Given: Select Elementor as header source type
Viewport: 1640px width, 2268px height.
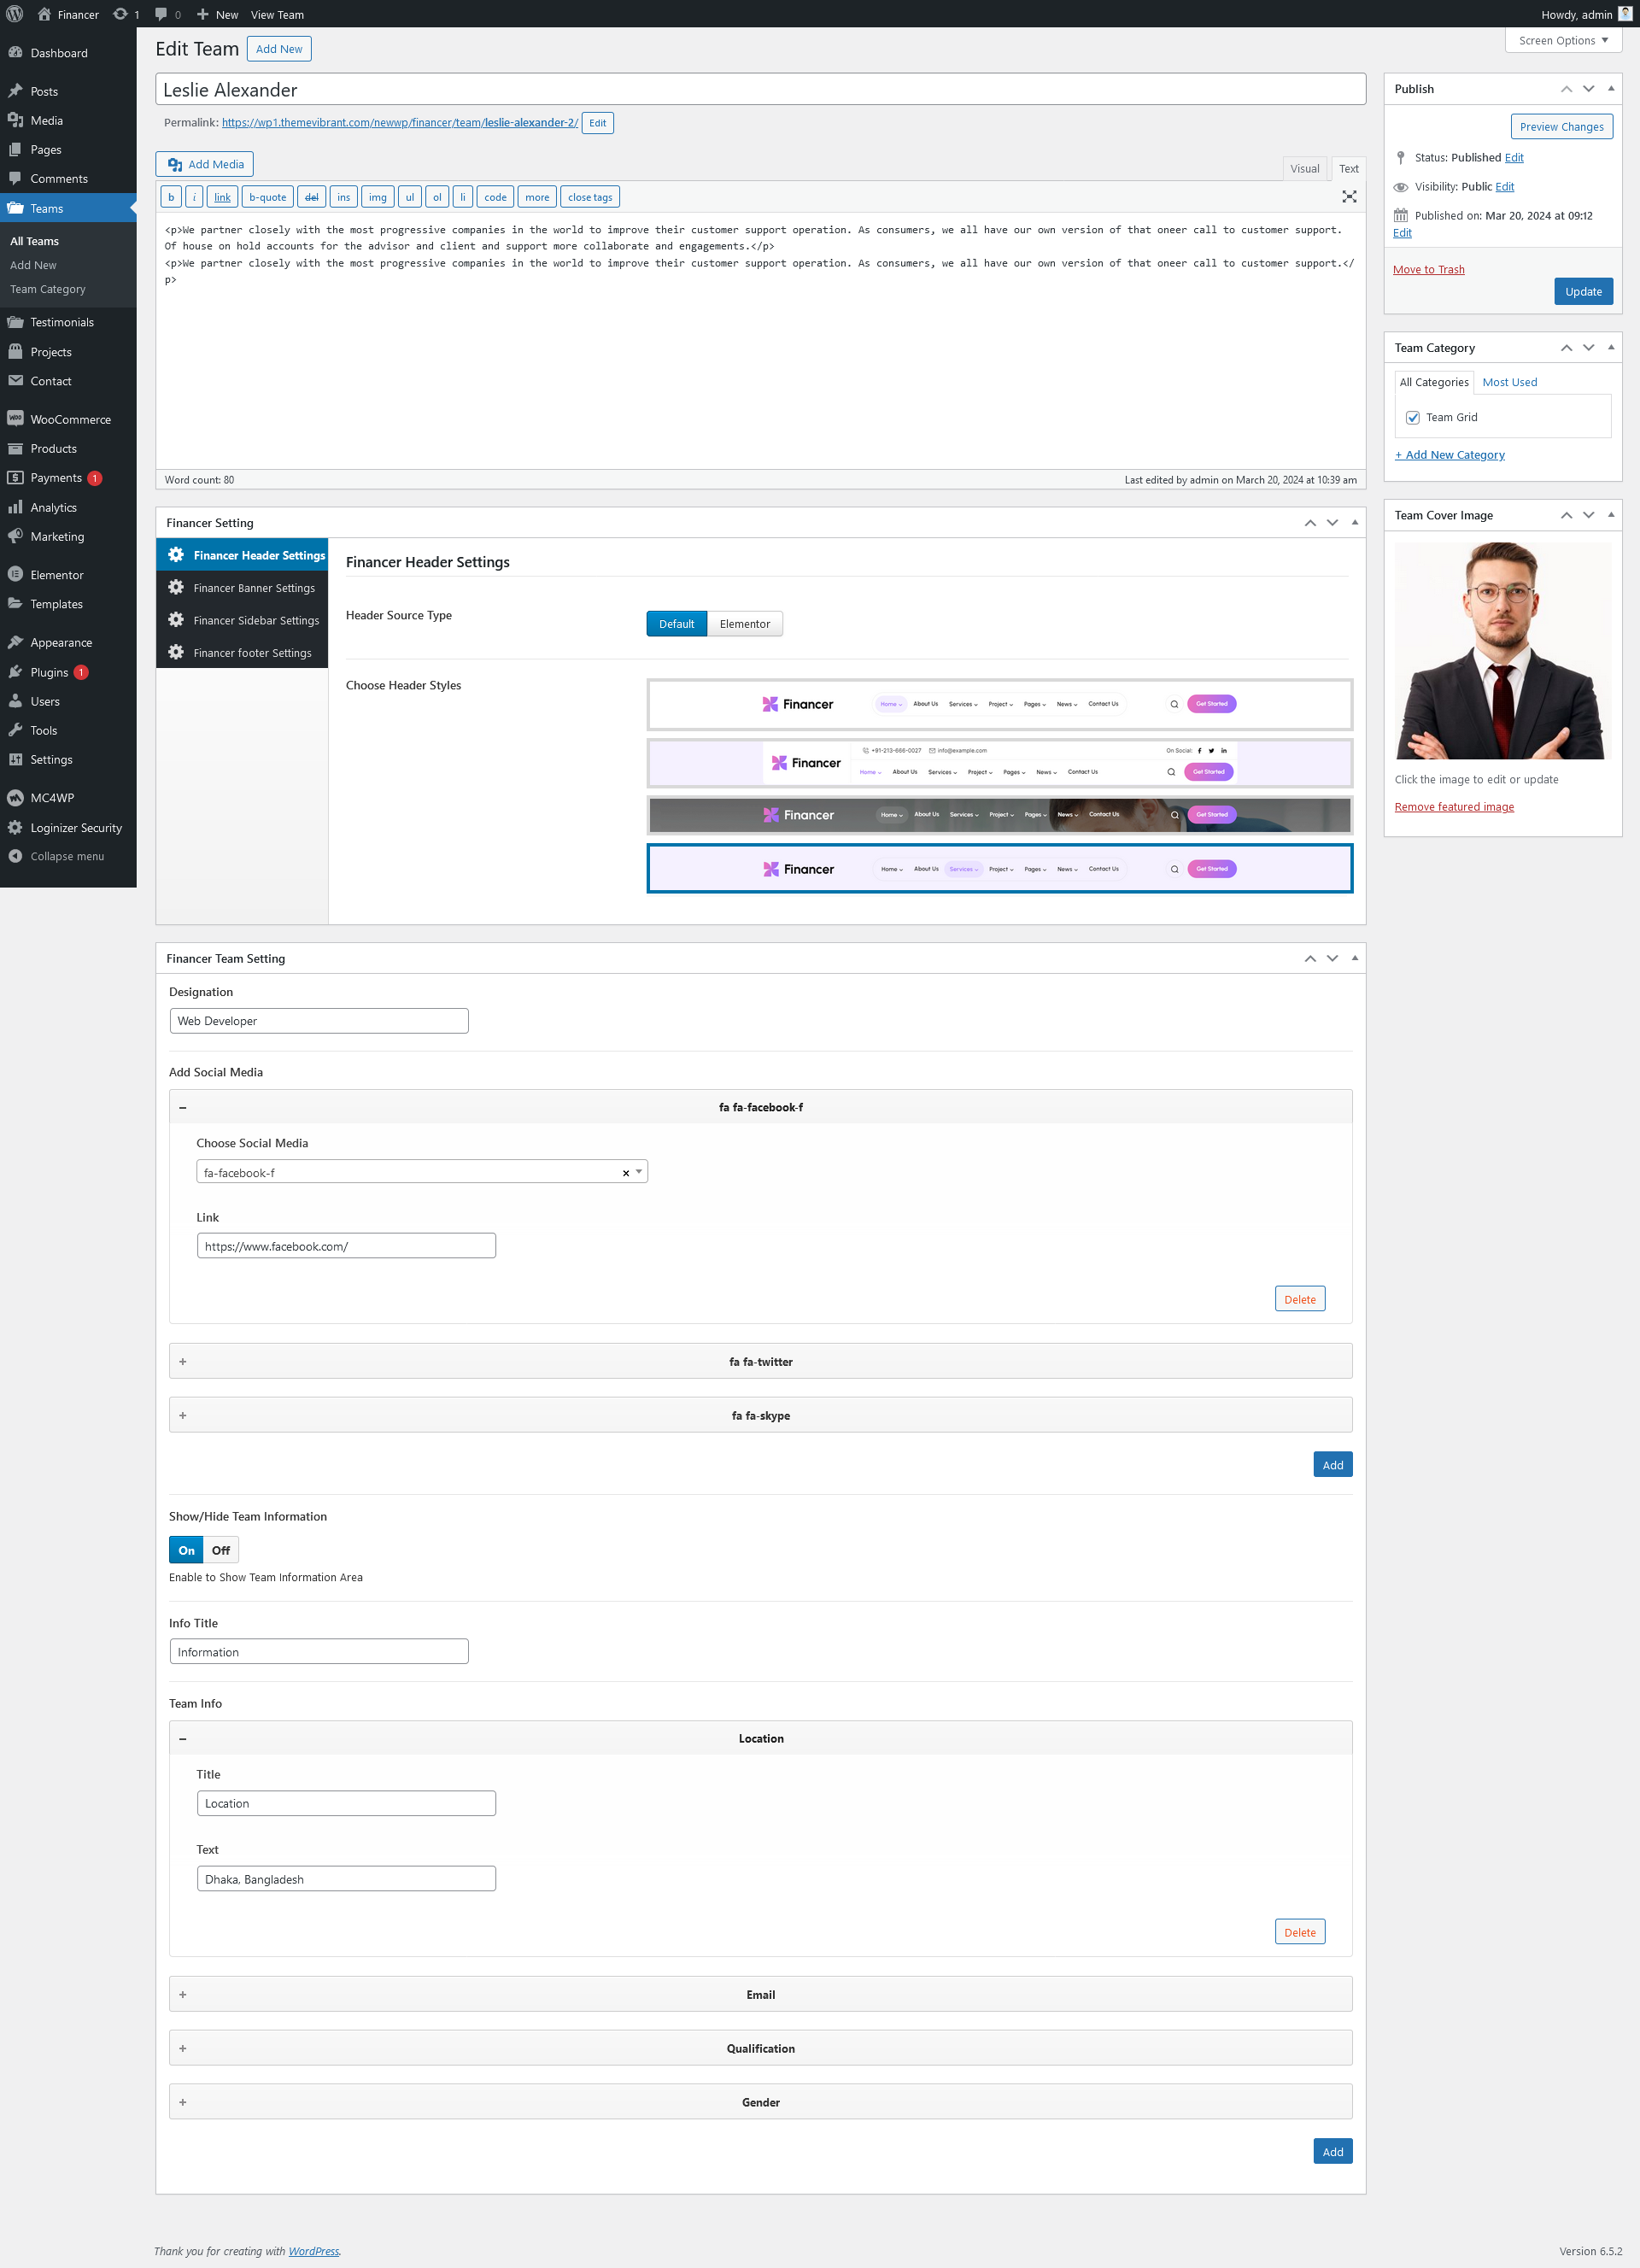Looking at the screenshot, I should [x=744, y=624].
